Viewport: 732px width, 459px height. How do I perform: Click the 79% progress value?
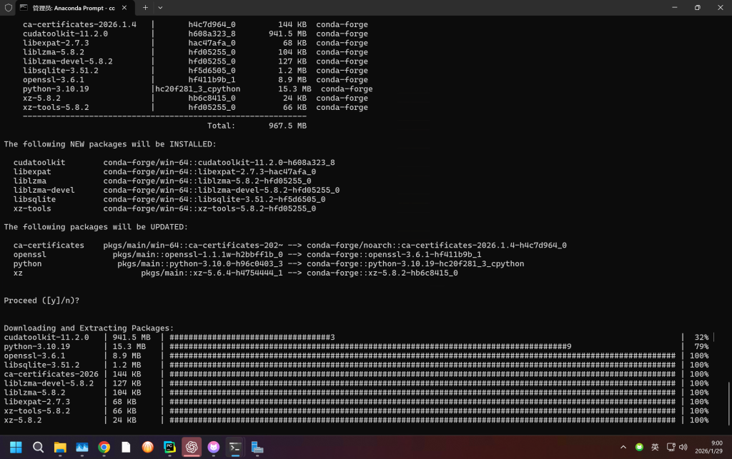pos(701,347)
